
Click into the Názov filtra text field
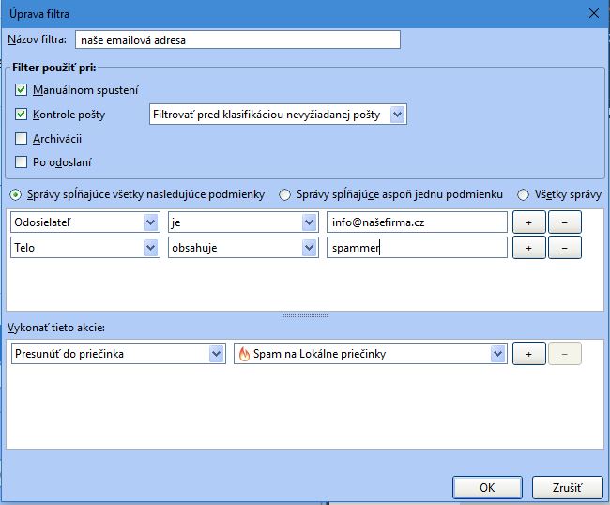tap(237, 39)
